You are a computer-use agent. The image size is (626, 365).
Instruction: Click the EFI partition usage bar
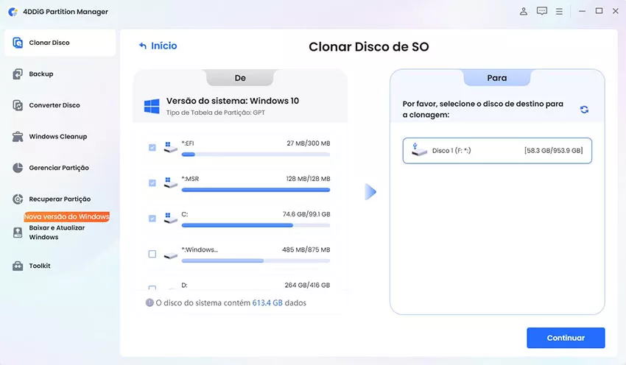pyautogui.click(x=256, y=155)
